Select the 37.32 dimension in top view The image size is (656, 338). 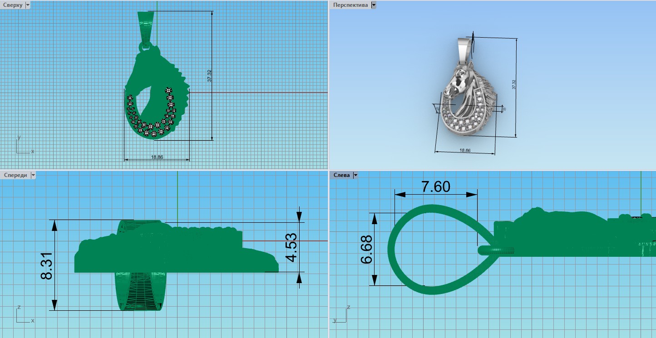tap(209, 75)
